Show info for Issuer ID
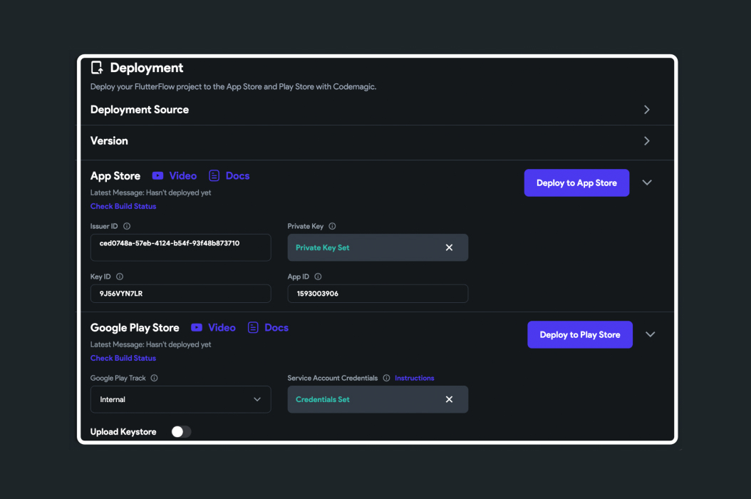This screenshot has height=499, width=751. (127, 226)
